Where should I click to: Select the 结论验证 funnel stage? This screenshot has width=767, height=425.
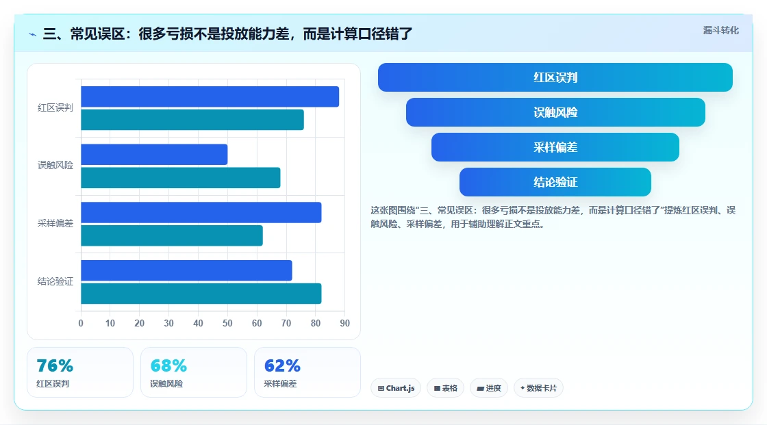[x=555, y=183]
